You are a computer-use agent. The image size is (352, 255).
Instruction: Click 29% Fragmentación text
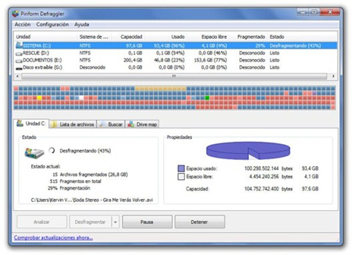tap(69, 188)
